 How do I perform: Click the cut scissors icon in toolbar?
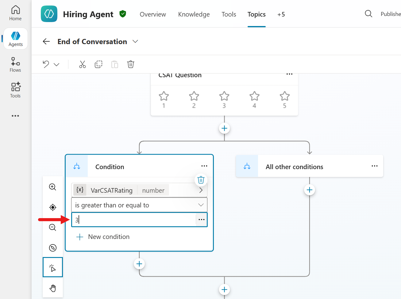tap(83, 64)
